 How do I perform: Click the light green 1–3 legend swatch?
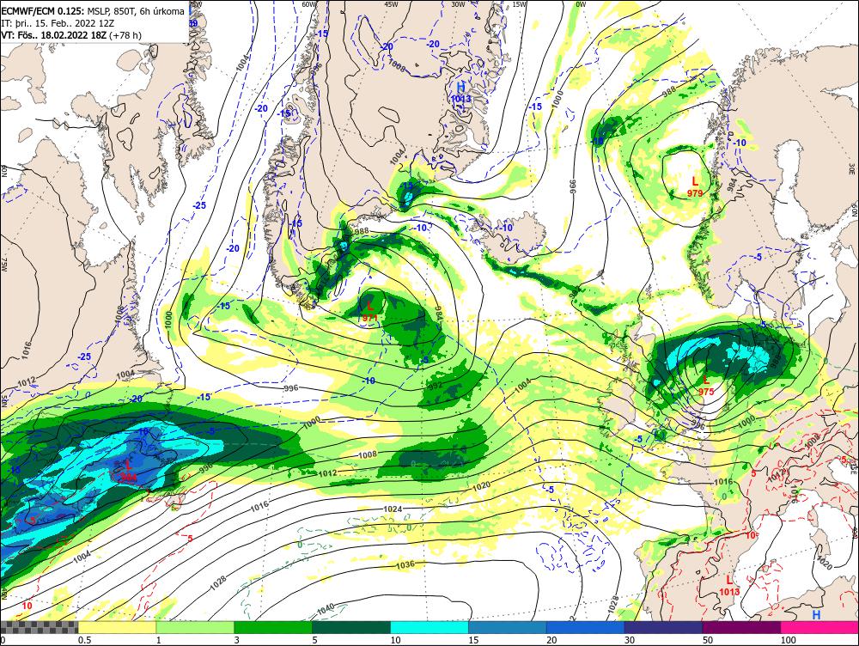(x=195, y=627)
